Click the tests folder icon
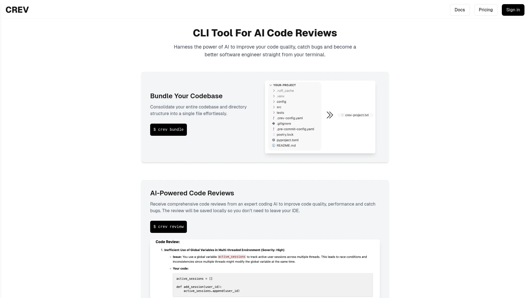Image resolution: width=530 pixels, height=298 pixels. pyautogui.click(x=274, y=112)
